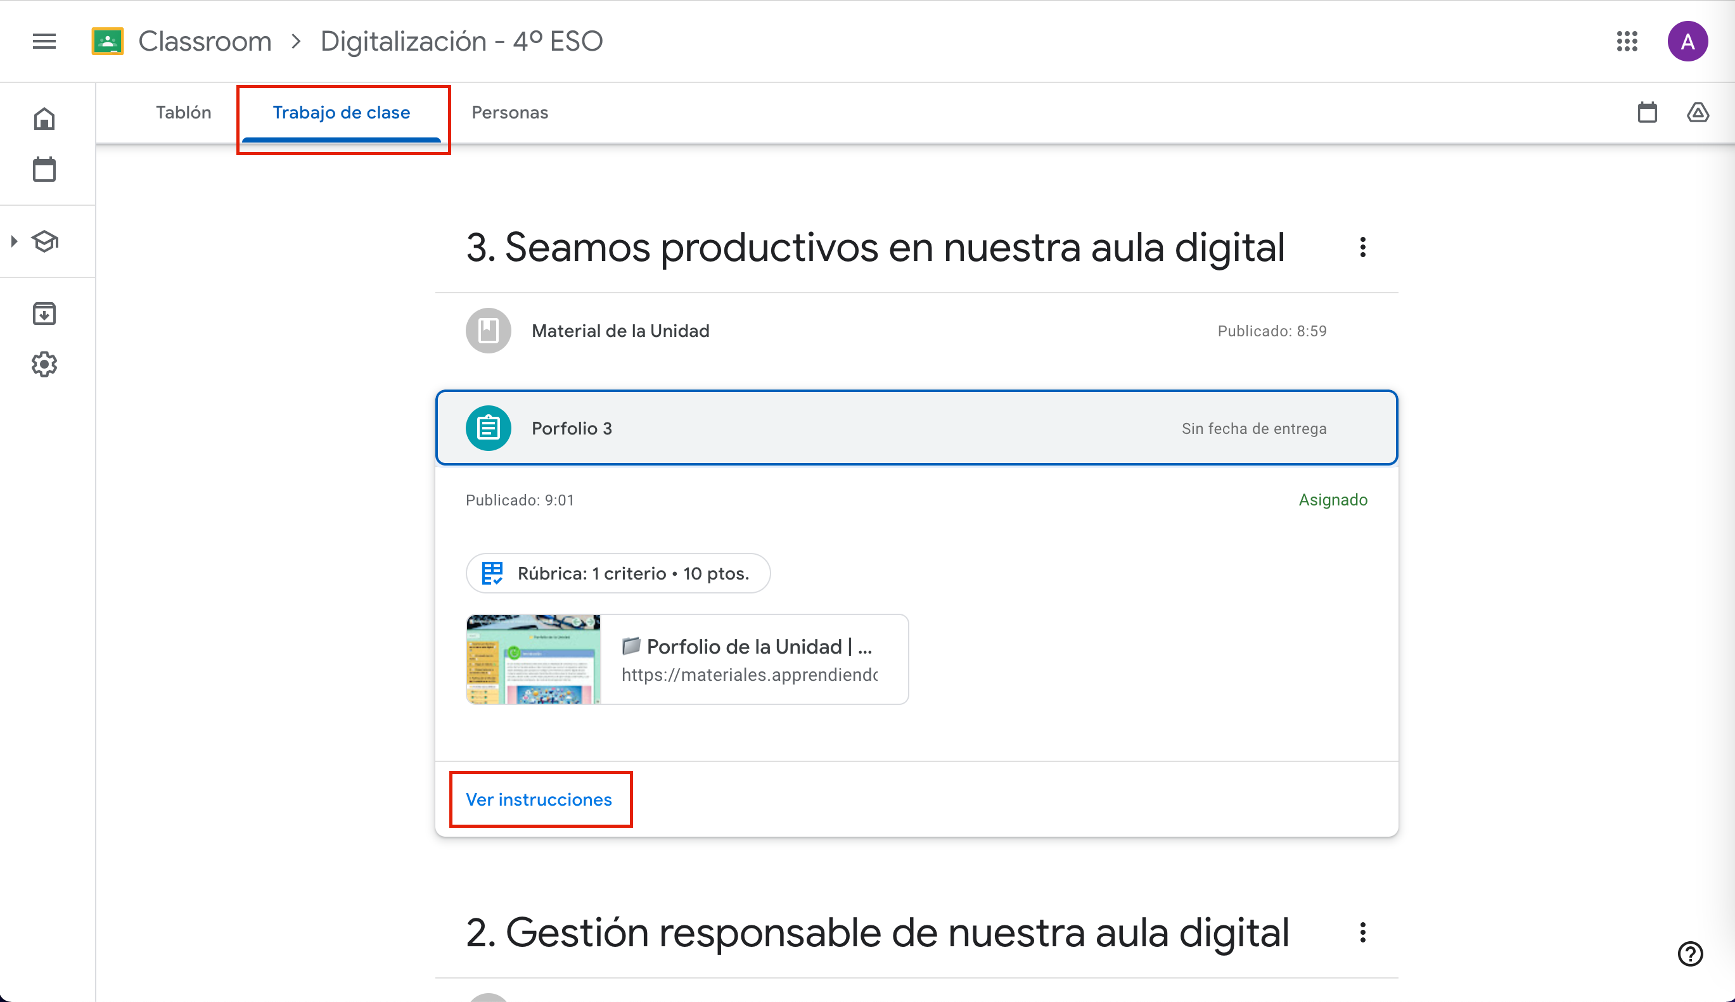Open the class Drive folder
The width and height of the screenshot is (1735, 1002).
pos(1698,112)
